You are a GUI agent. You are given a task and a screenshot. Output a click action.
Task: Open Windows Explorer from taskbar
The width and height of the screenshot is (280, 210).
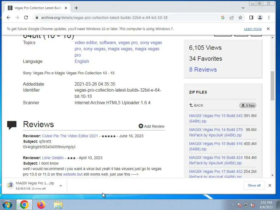[x=58, y=205]
